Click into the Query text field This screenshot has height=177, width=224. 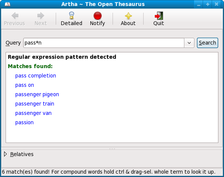[x=104, y=43]
